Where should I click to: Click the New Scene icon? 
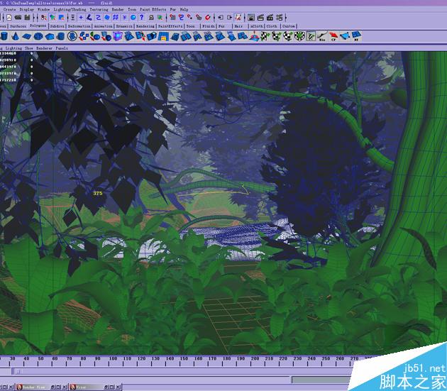point(9,18)
